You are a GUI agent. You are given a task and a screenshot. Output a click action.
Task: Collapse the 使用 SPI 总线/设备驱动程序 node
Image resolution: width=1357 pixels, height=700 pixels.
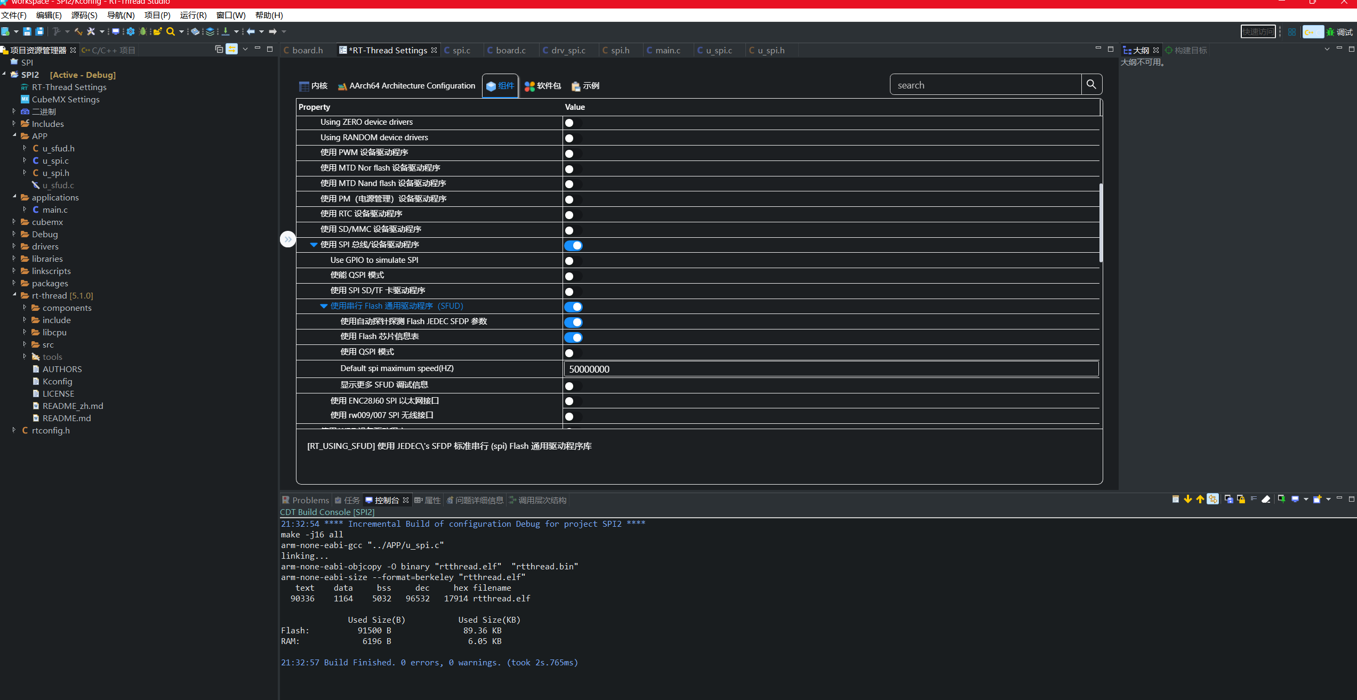coord(314,245)
